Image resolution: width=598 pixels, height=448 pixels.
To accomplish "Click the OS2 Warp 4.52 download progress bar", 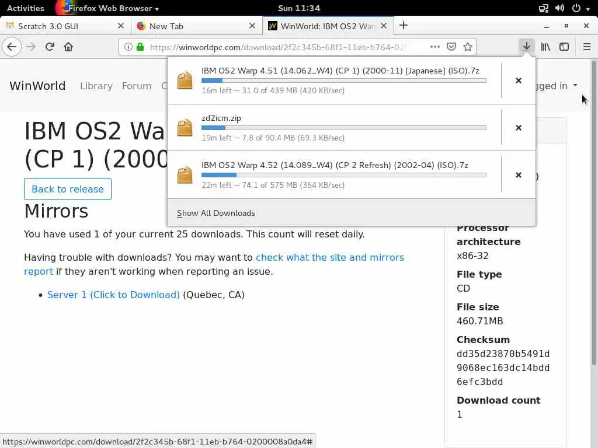I will click(343, 175).
